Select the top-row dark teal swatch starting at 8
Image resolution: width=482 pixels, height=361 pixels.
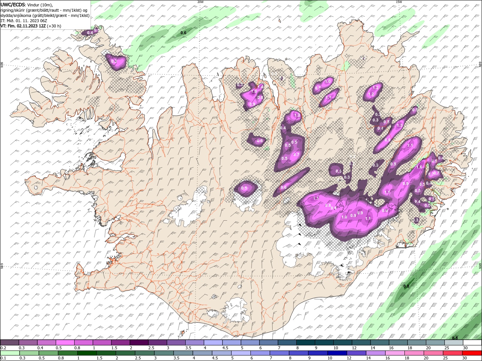point(306,343)
